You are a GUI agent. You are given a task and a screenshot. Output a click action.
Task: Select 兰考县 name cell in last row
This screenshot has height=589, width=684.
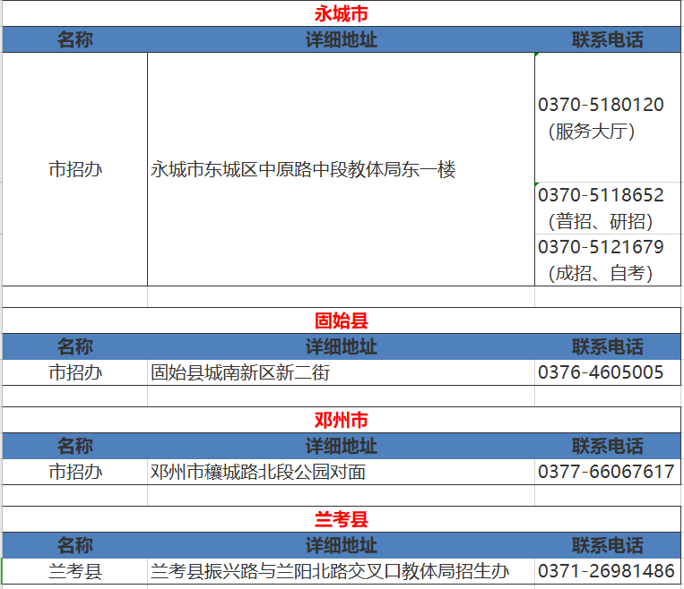point(75,571)
